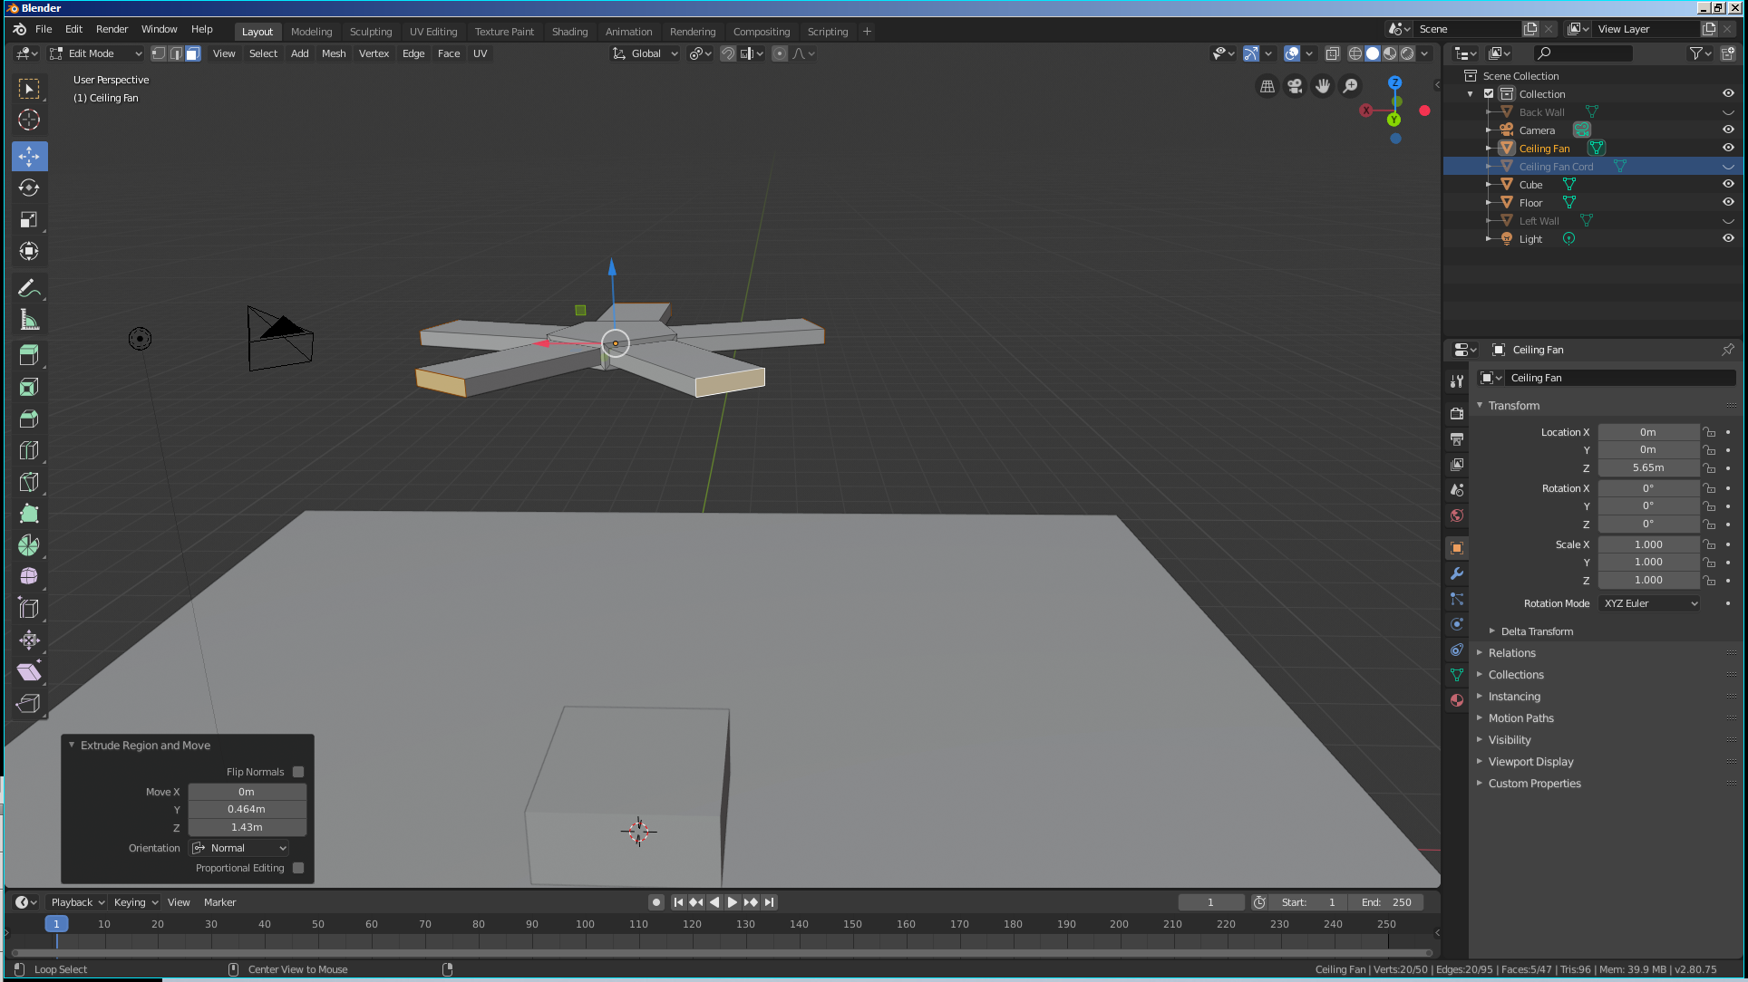This screenshot has width=1748, height=982.
Task: Select the Knife tool
Action: (x=29, y=482)
